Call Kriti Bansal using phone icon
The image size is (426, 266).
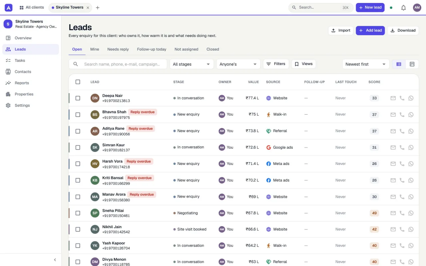coord(402,180)
